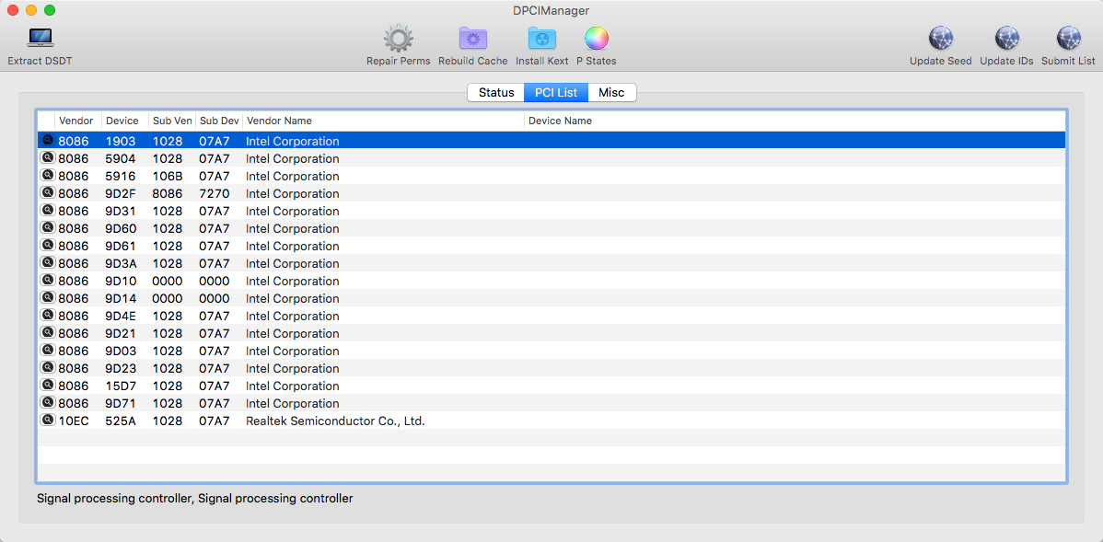The image size is (1103, 542).
Task: Switch to the Status tab
Action: coord(495,93)
